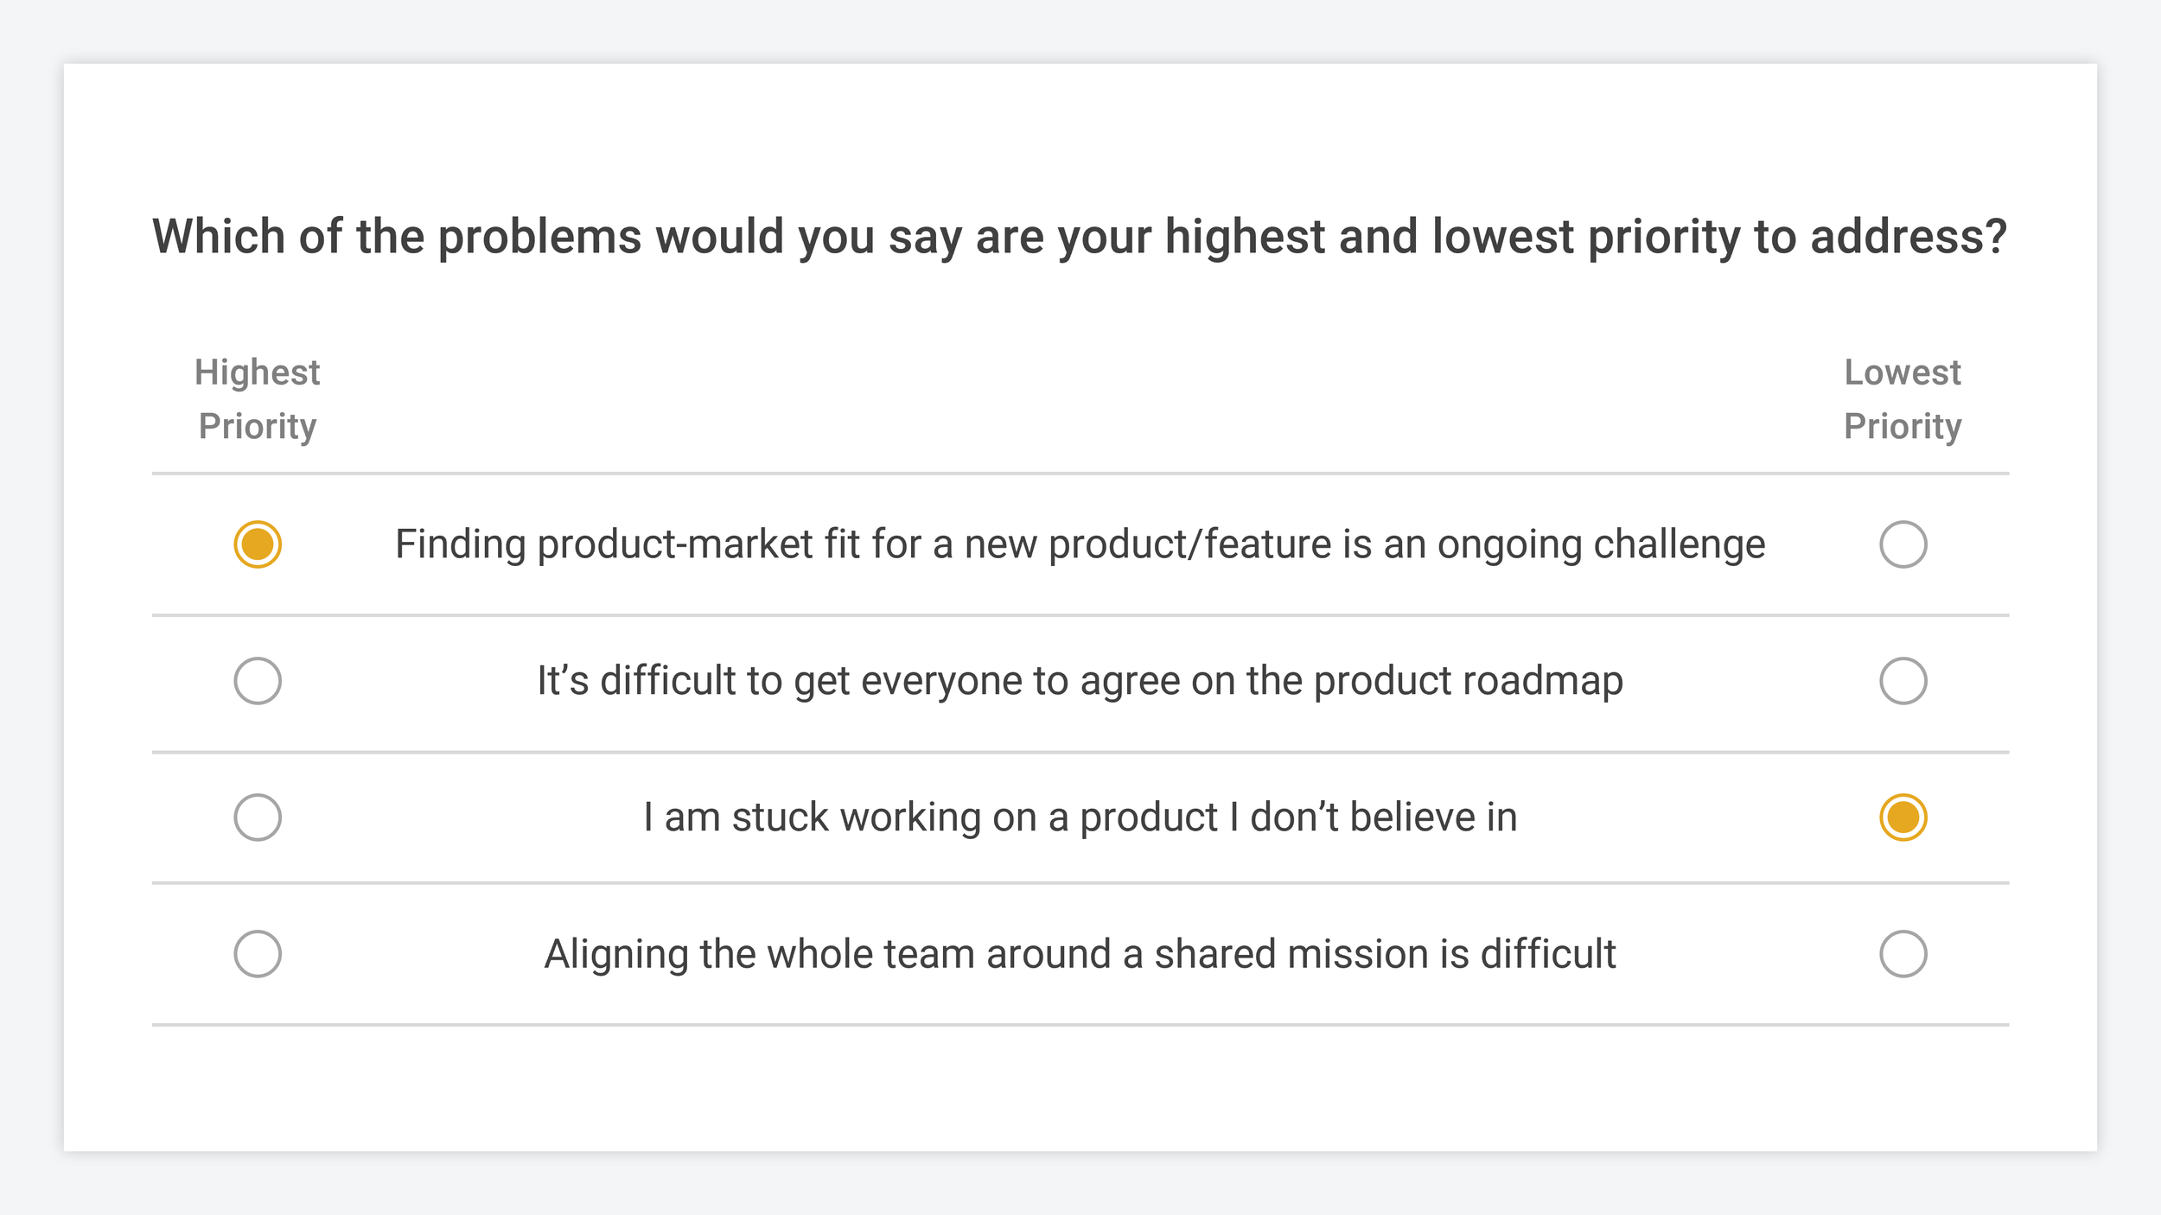Click the 'Lowest Priority' column header

tap(1903, 399)
